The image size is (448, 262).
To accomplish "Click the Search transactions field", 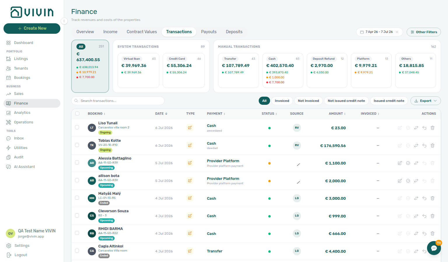I will pyautogui.click(x=118, y=101).
